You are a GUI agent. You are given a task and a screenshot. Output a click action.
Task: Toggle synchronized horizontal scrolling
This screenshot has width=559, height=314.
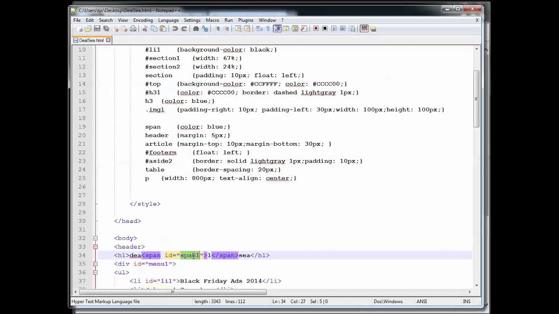pos(247,29)
